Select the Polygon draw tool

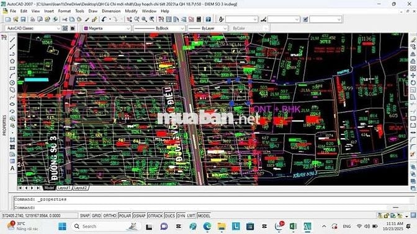pyautogui.click(x=12, y=61)
